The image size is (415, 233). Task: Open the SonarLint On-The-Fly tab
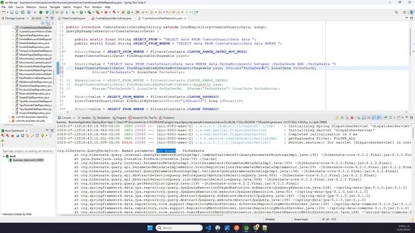coord(143,118)
